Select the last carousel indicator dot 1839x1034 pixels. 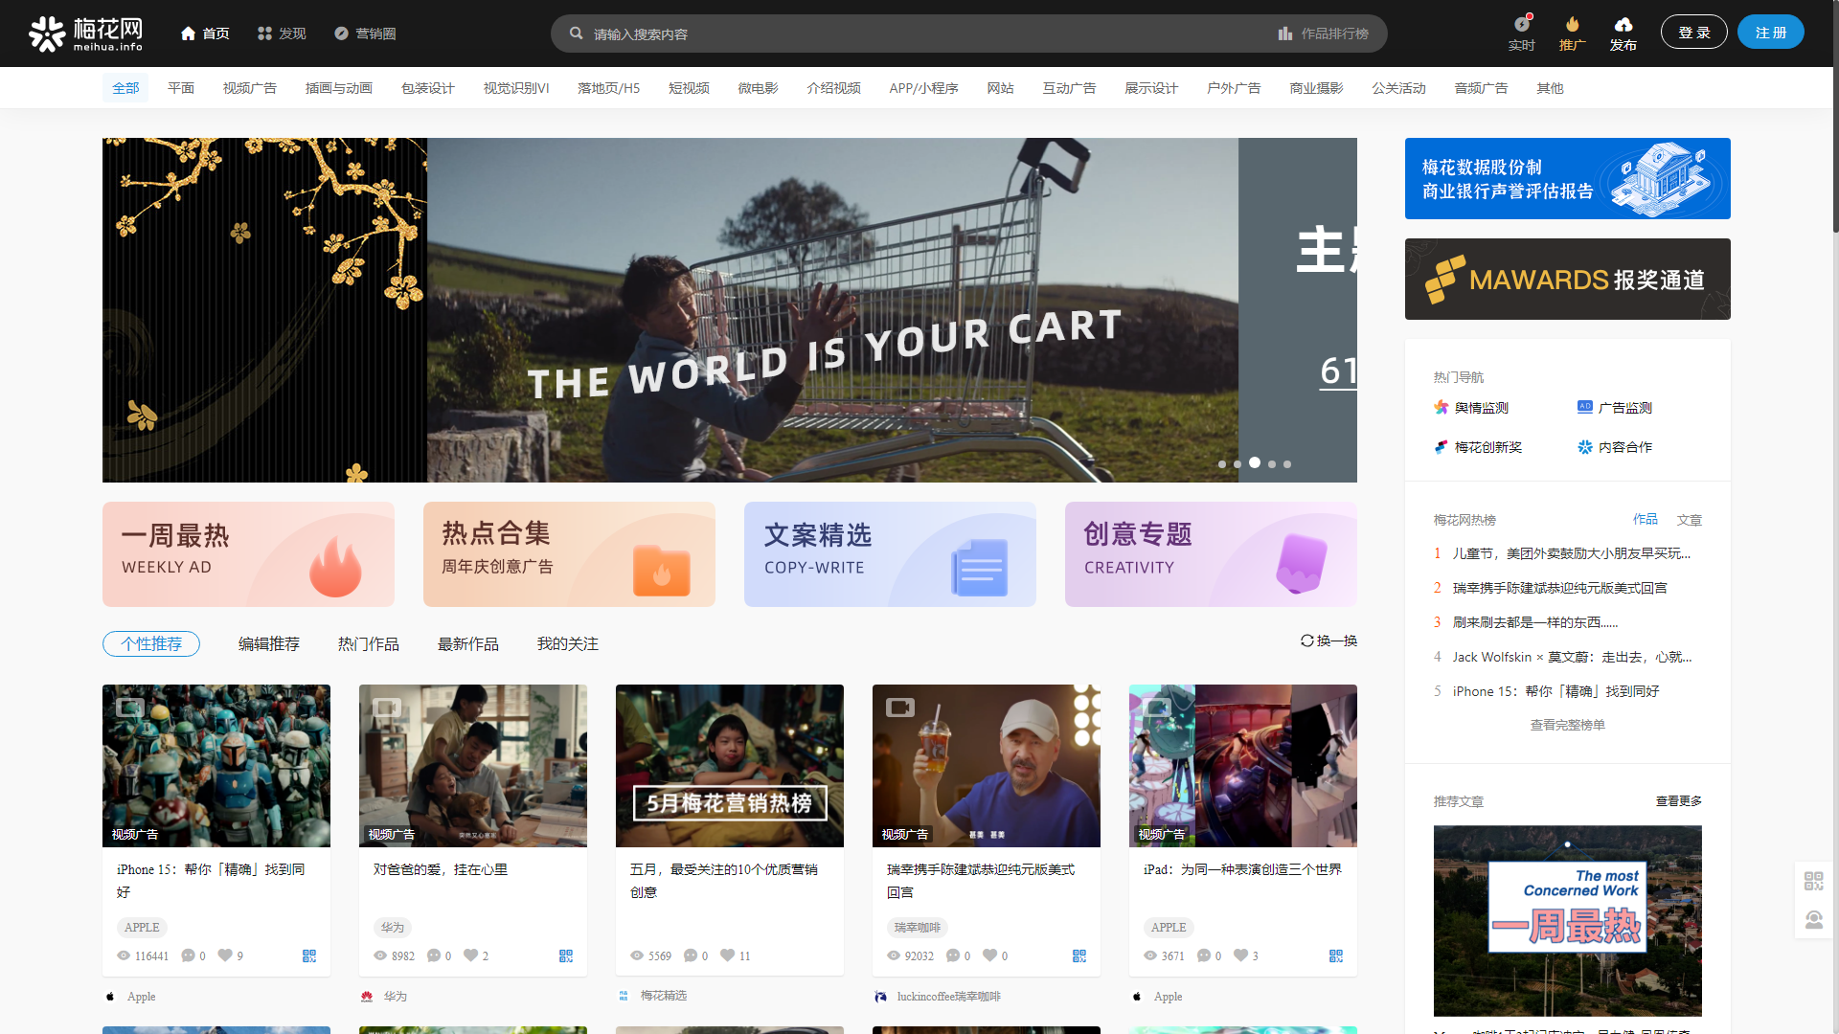(1287, 464)
